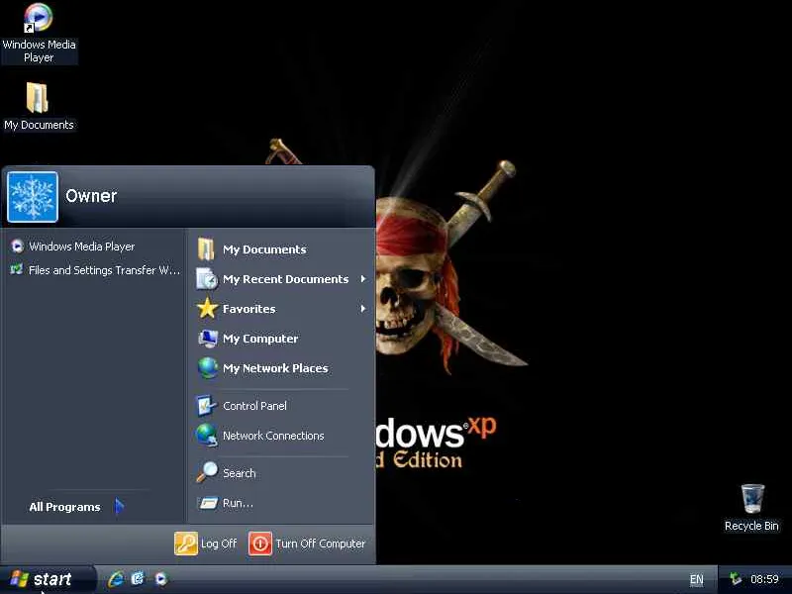This screenshot has height=594, width=792.
Task: Open Favorites in Start menu
Action: click(x=281, y=309)
